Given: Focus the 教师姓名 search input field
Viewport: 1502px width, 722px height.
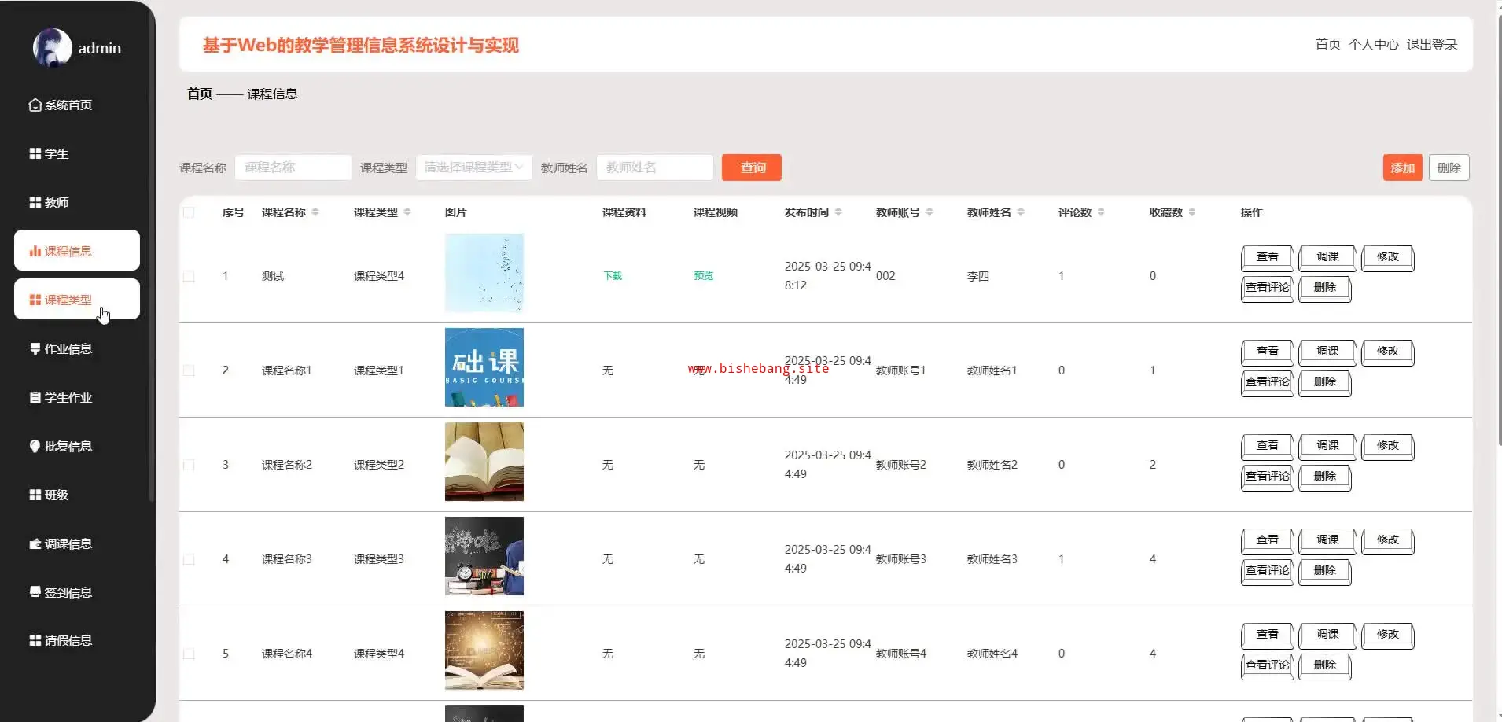Looking at the screenshot, I should [654, 168].
